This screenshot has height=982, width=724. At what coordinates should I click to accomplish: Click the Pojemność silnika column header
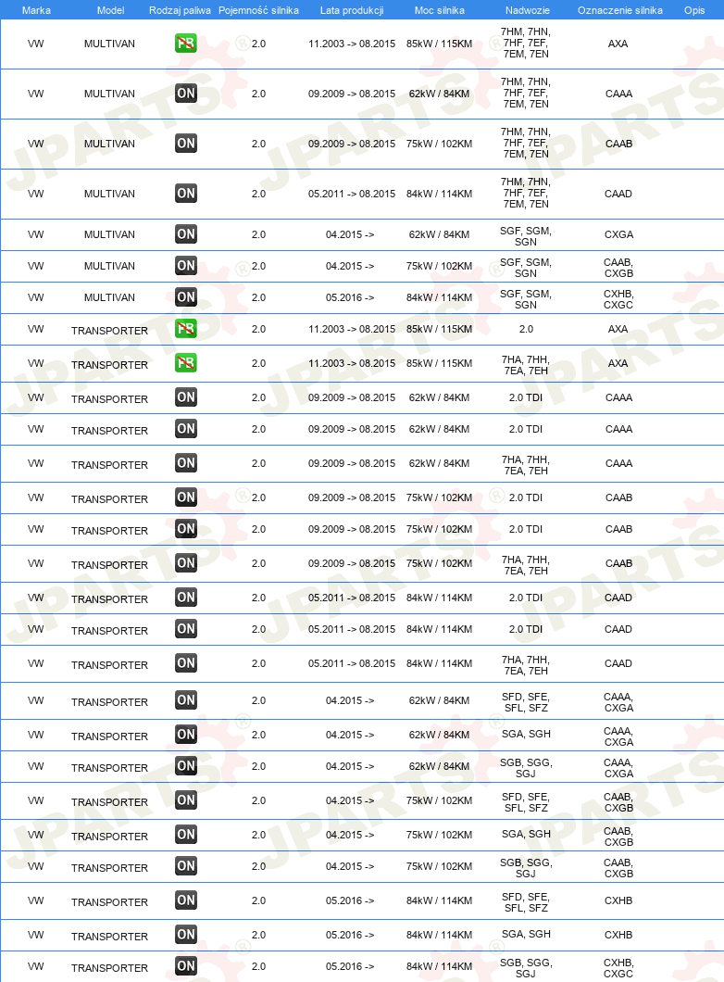(258, 10)
